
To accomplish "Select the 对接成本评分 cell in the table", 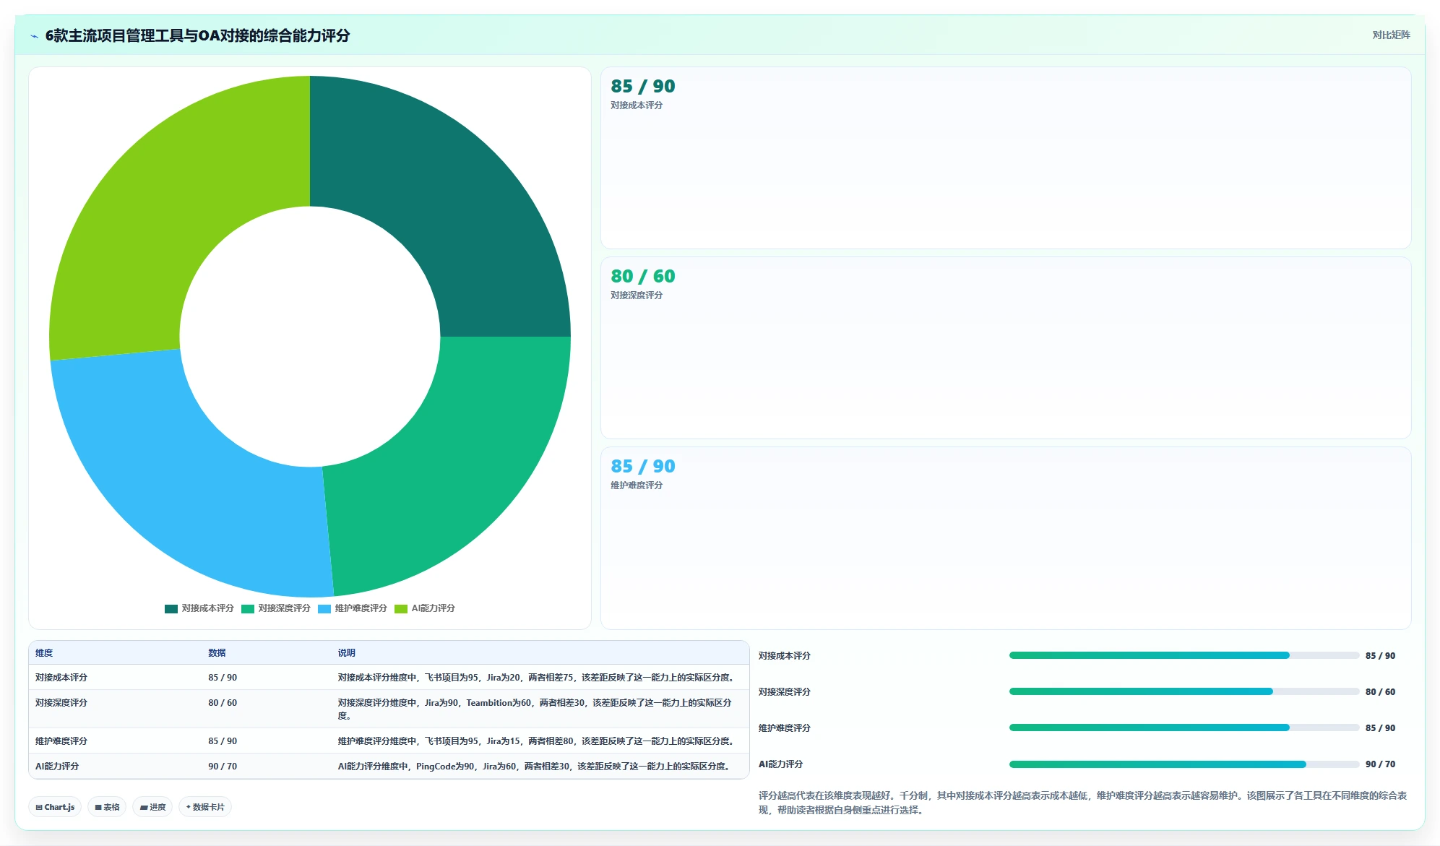I will 61,678.
